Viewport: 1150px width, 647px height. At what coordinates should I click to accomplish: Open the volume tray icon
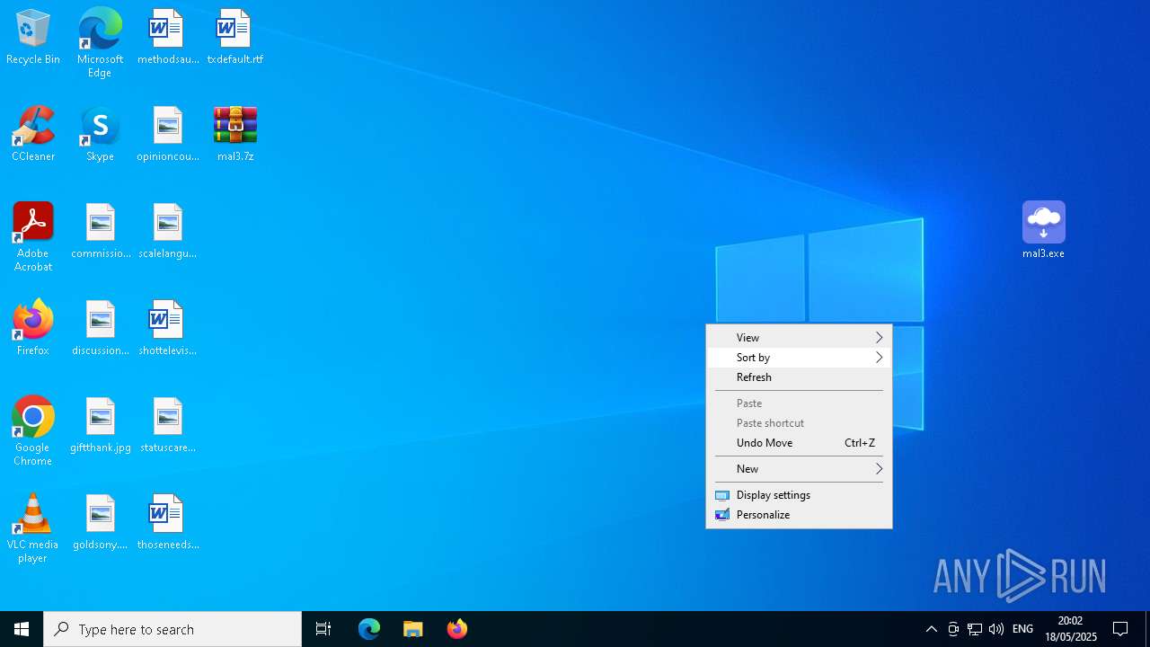tap(996, 629)
